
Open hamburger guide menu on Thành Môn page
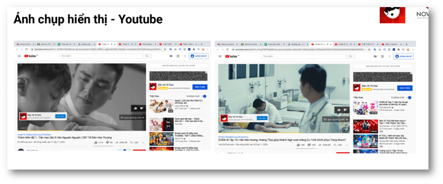pos(19,56)
